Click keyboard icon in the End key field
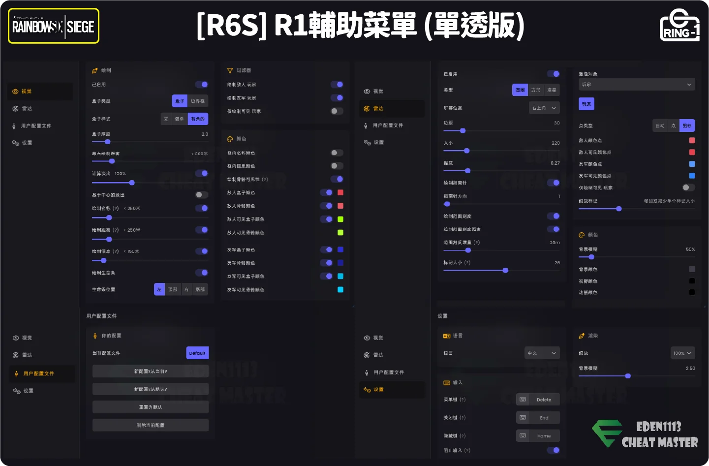The height and width of the screenshot is (466, 709). [523, 418]
